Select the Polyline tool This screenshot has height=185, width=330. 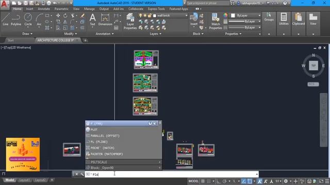16,20
